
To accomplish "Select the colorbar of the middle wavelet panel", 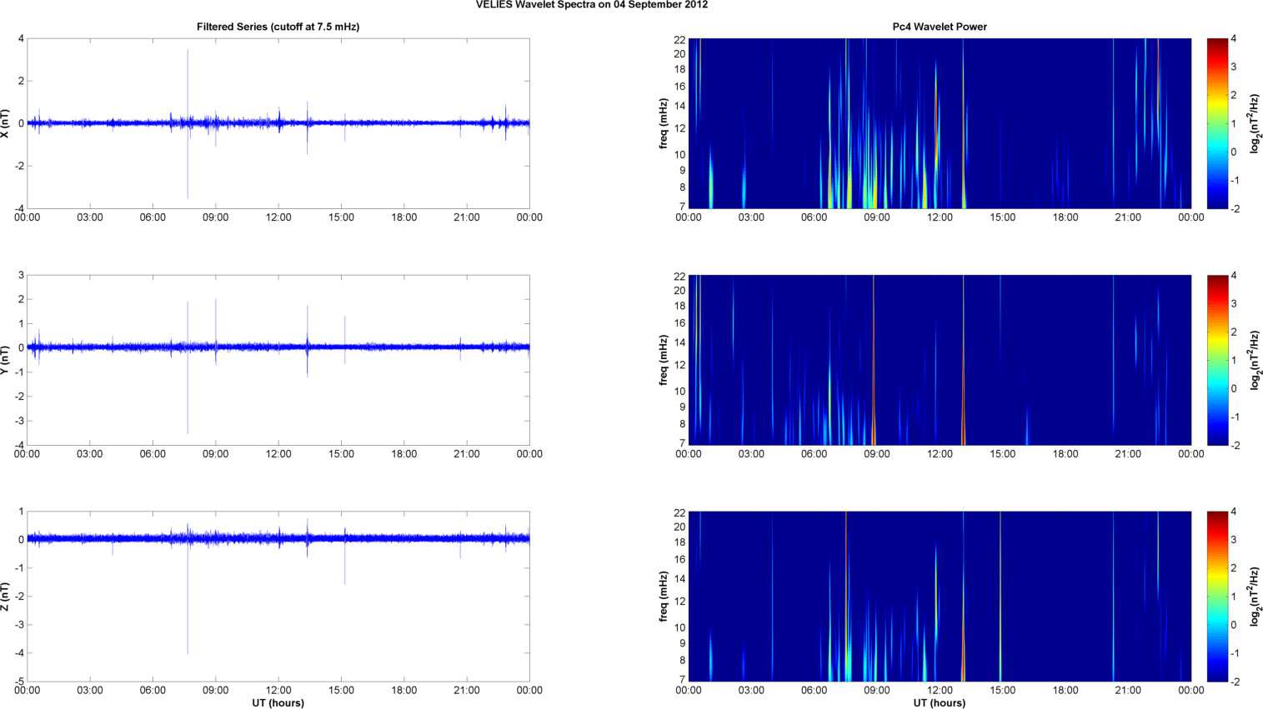I will 1217,360.
